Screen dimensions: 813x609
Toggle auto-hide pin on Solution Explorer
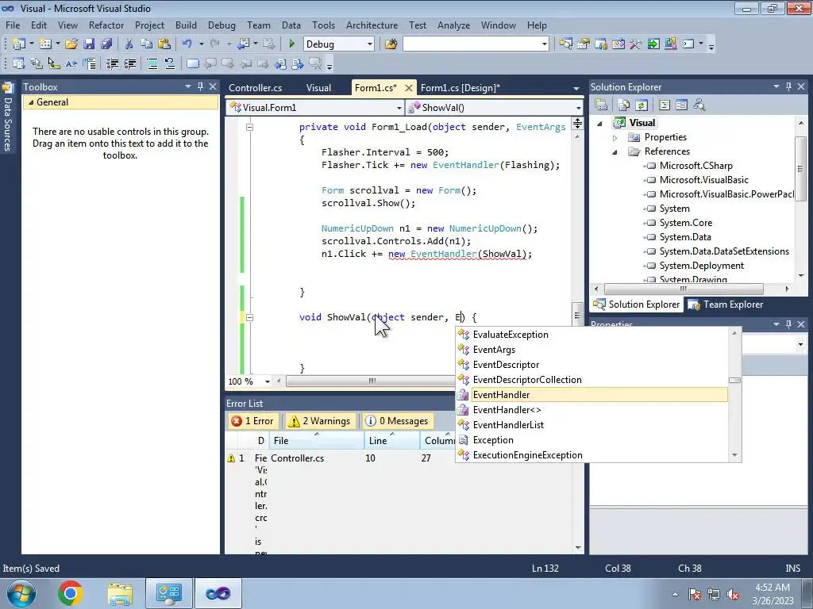pyautogui.click(x=788, y=86)
